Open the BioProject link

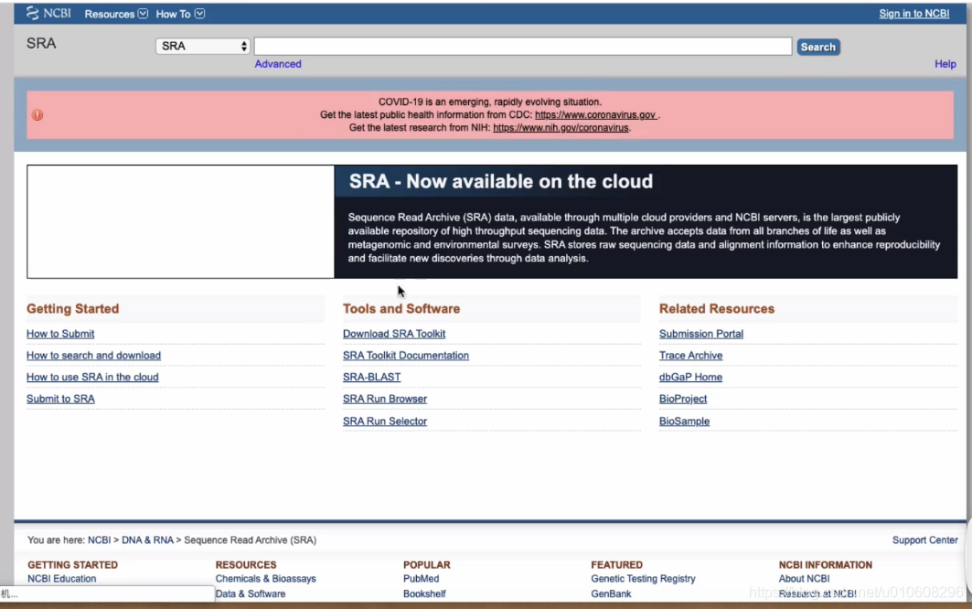(682, 399)
